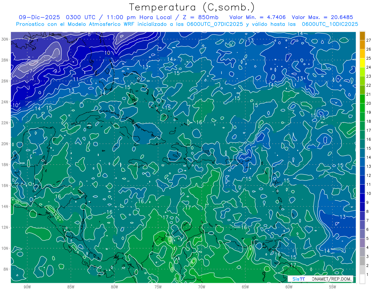Click the "75W" longitude axis label

[158, 287]
